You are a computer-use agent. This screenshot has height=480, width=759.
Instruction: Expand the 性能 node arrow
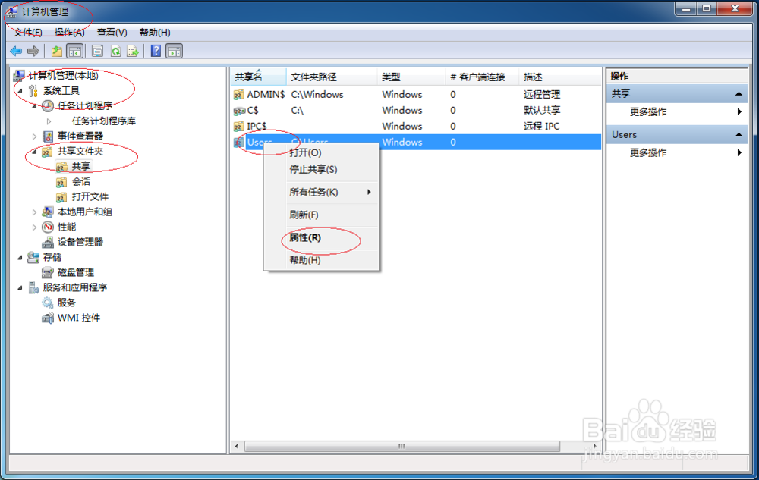(34, 227)
